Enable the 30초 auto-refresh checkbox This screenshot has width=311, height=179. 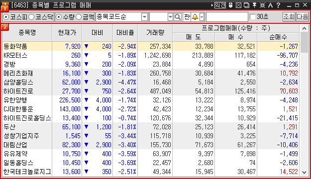coord(252,17)
